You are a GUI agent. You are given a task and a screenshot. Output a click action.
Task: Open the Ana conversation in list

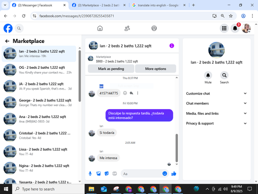click(x=39, y=119)
